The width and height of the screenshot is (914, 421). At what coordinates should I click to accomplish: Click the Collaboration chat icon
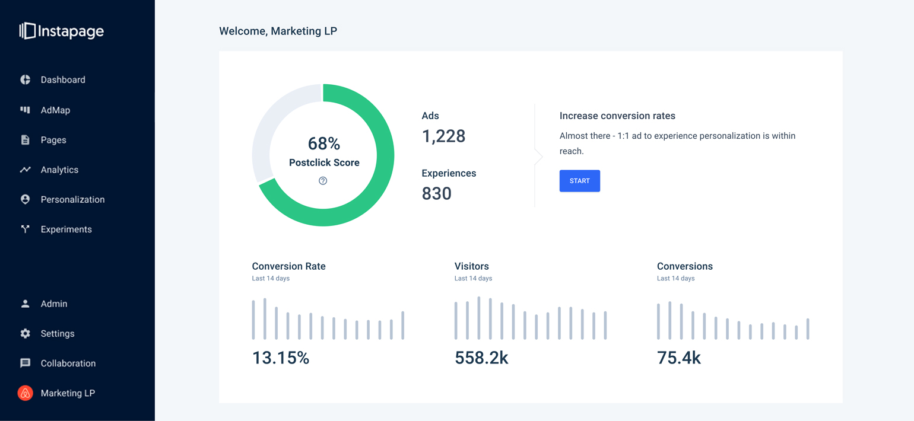tap(25, 363)
